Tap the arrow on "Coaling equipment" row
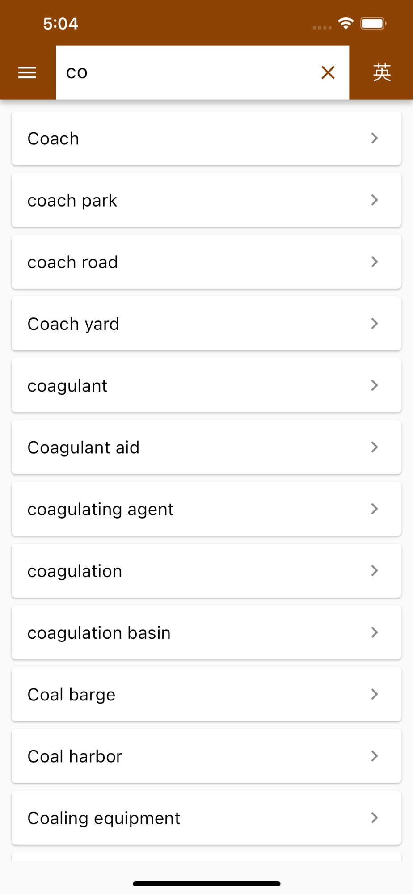 tap(375, 818)
